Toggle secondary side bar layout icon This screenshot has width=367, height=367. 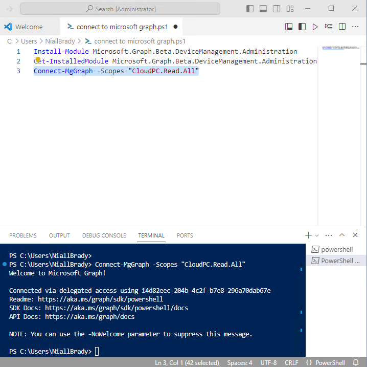pyautogui.click(x=277, y=9)
